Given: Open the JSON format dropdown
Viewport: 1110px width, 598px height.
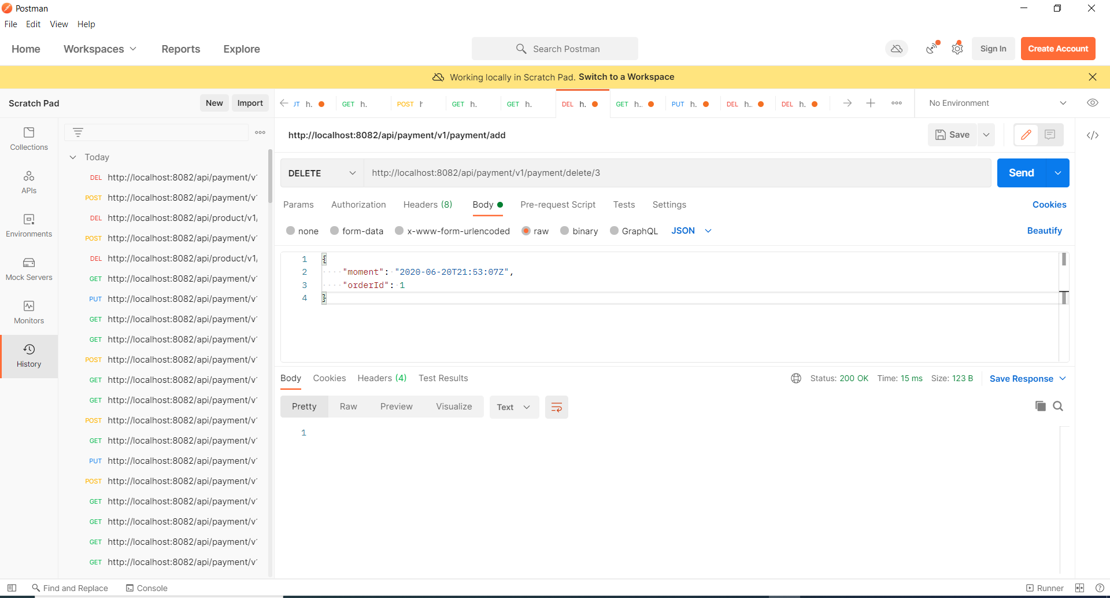Looking at the screenshot, I should click(x=691, y=231).
